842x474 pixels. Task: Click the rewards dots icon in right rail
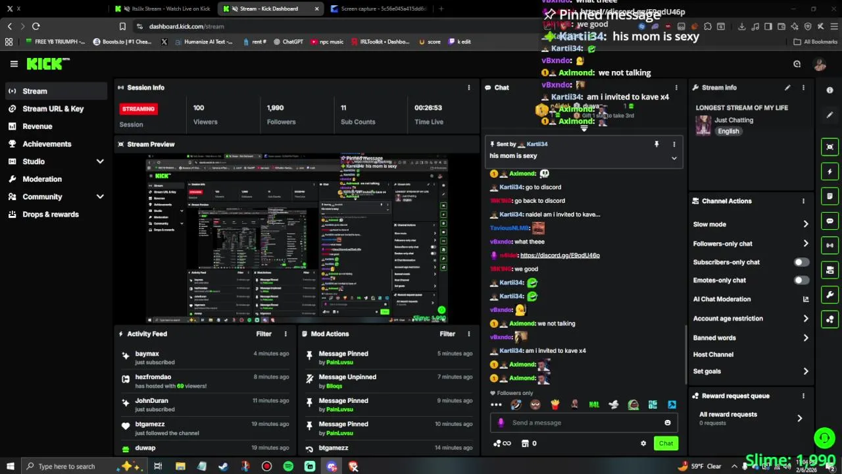pyautogui.click(x=830, y=320)
